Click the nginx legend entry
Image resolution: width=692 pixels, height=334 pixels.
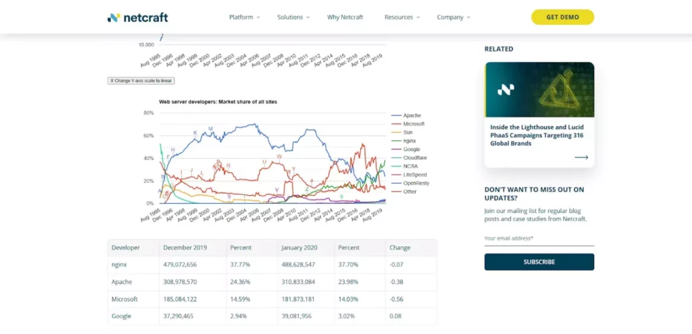click(410, 141)
